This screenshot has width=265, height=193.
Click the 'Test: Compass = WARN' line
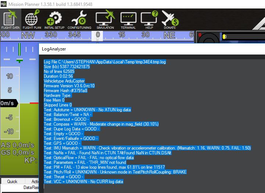coord(101,124)
